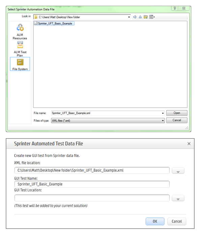Expand the File name dropdown arrow
The image size is (200, 234).
tap(163, 113)
